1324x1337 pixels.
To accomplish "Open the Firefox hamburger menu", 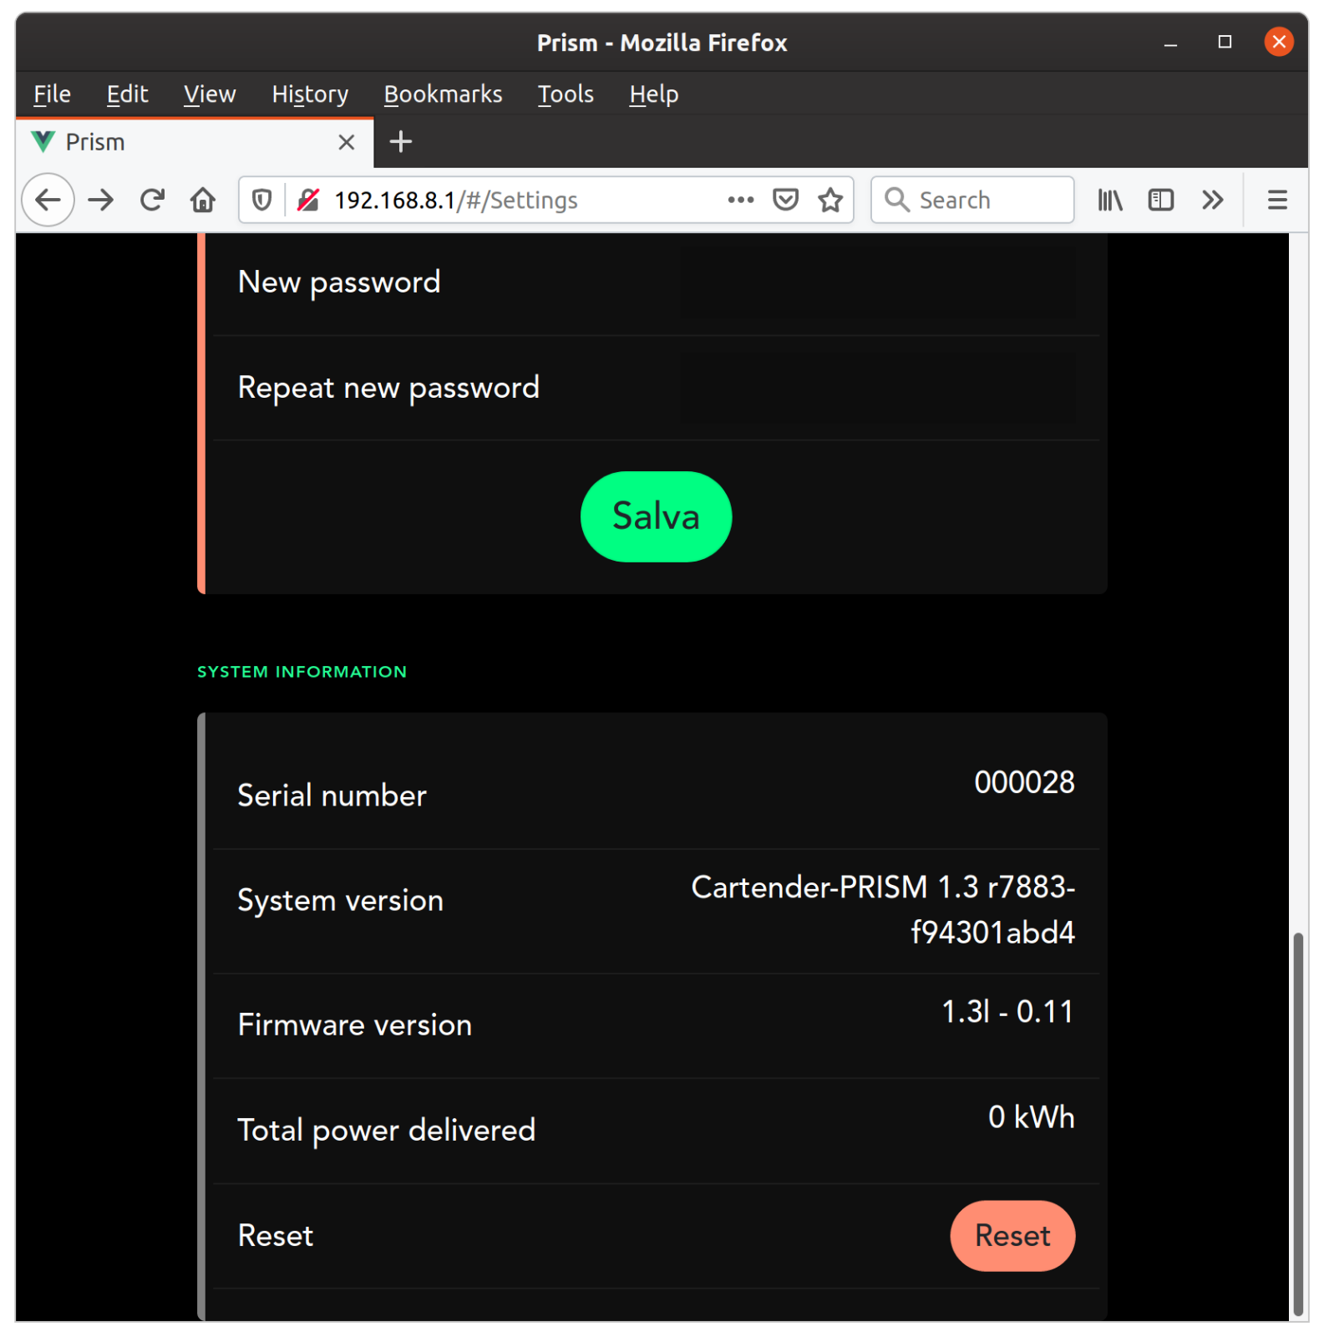I will point(1277,200).
